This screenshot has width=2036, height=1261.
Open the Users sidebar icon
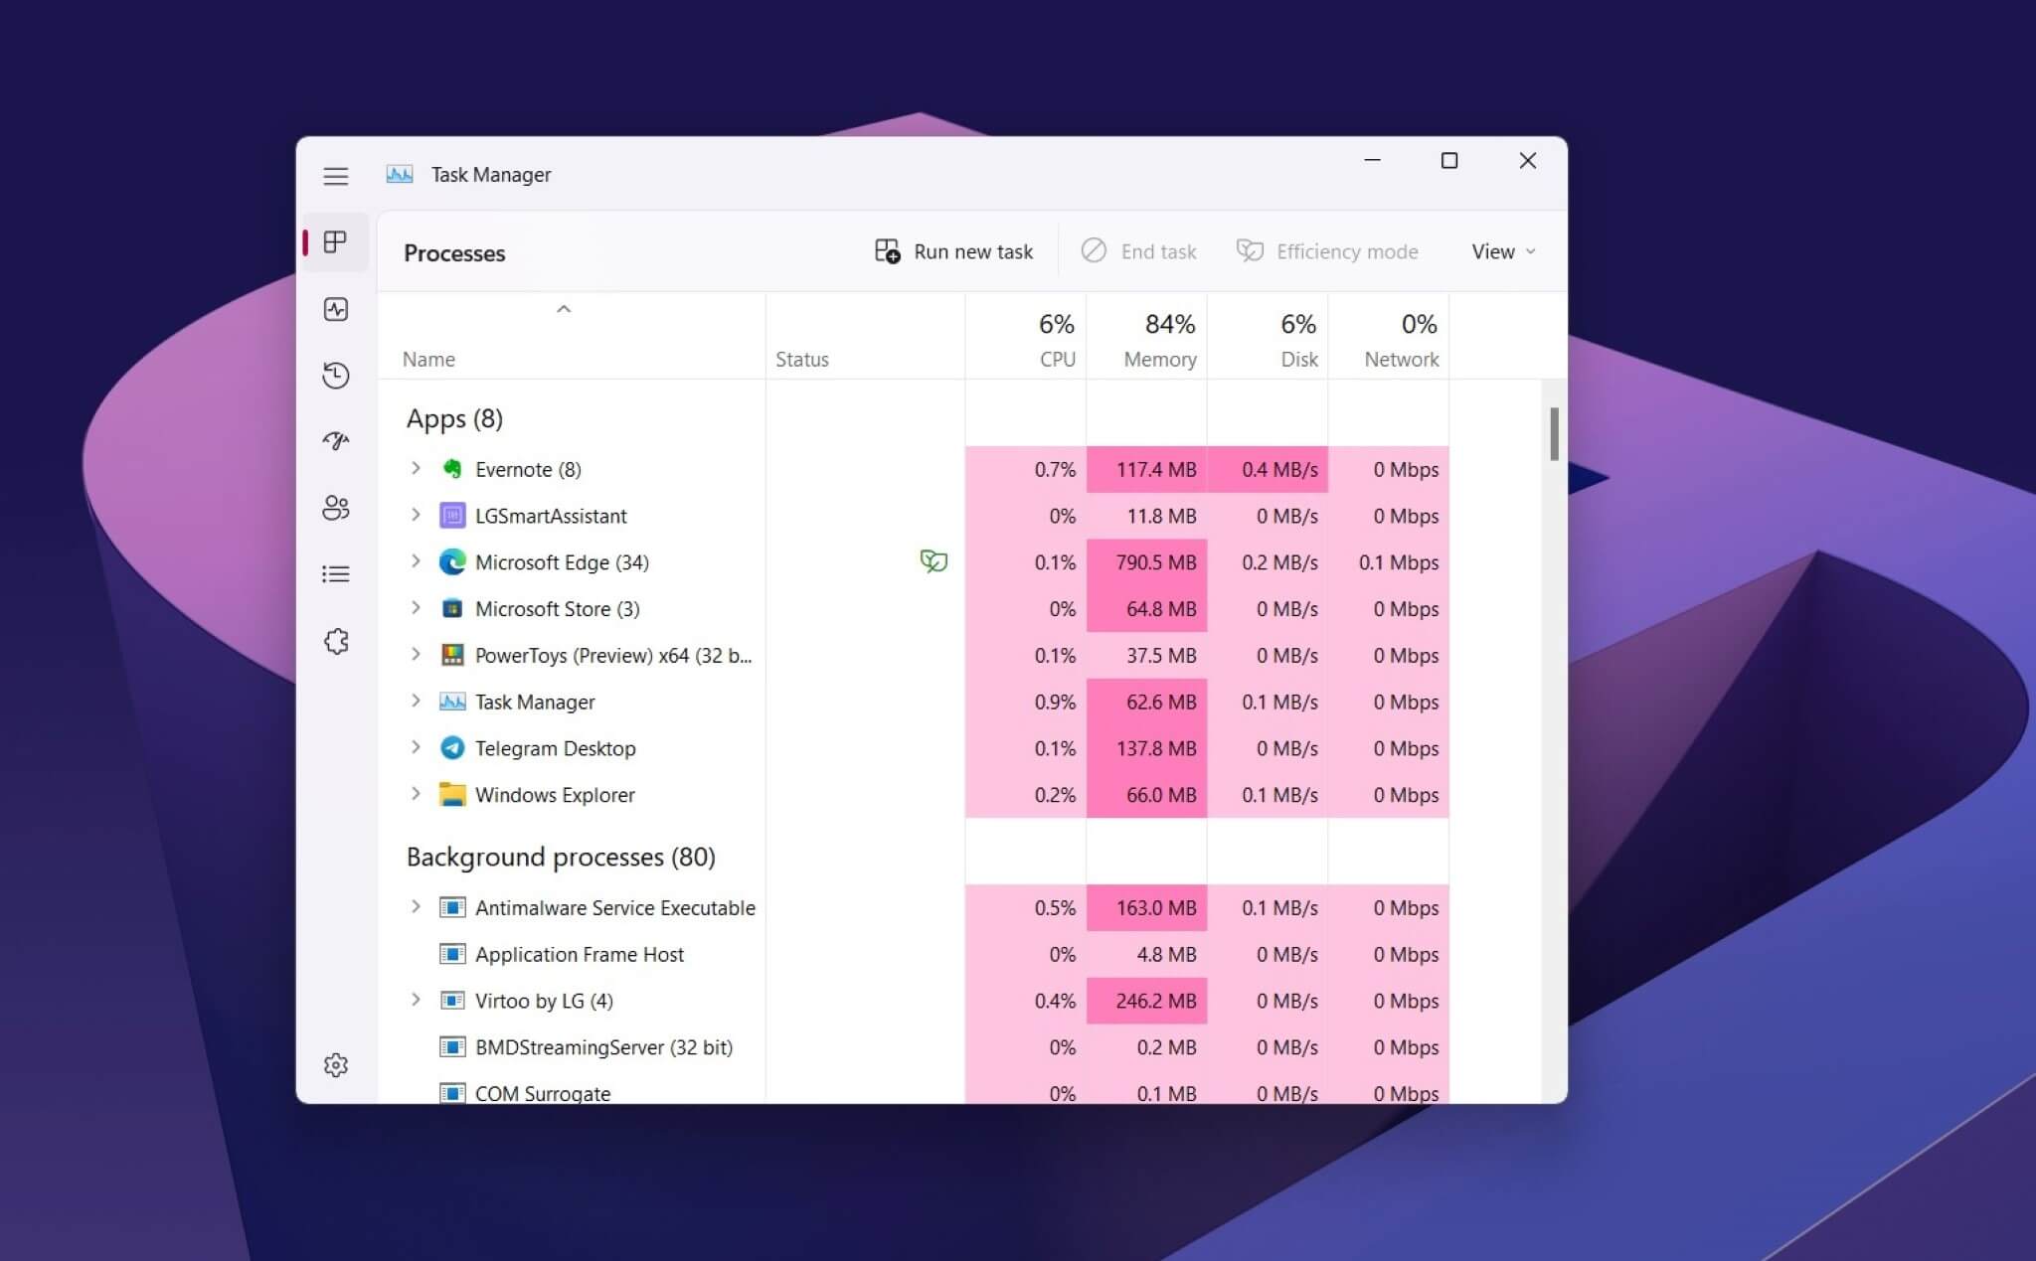(336, 508)
